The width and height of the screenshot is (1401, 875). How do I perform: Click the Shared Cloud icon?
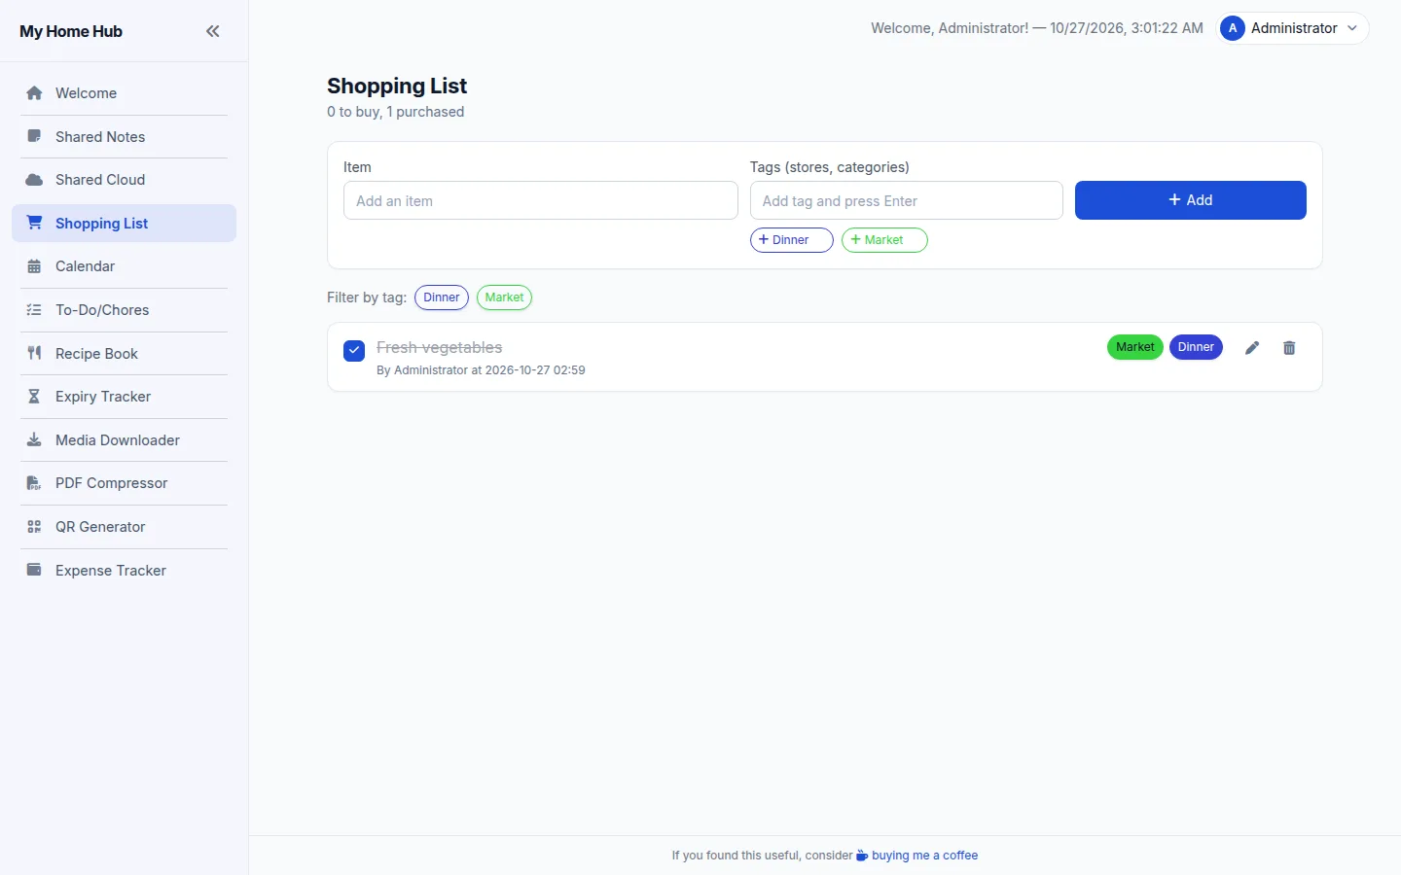pyautogui.click(x=34, y=180)
